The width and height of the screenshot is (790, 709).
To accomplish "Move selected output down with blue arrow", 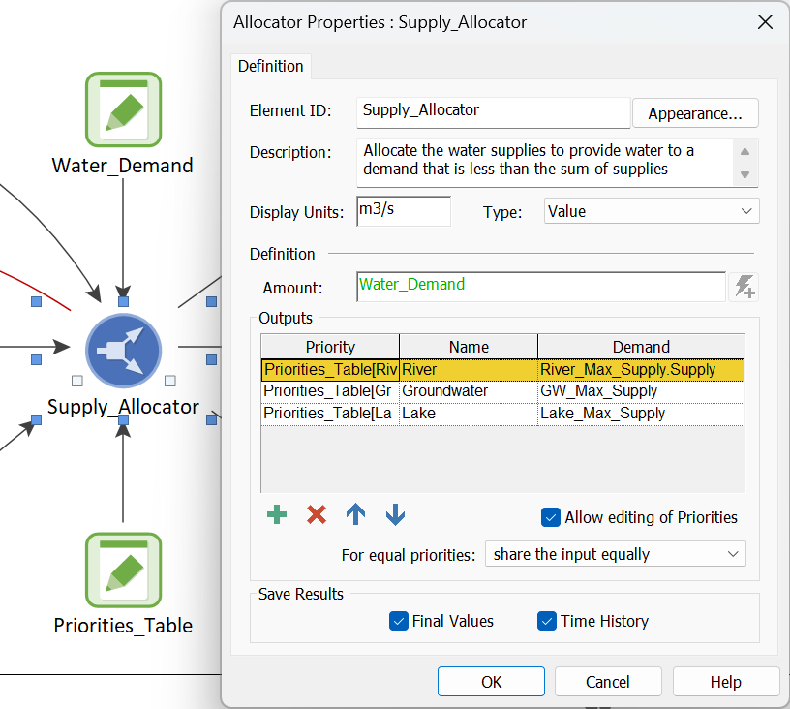I will click(x=396, y=515).
